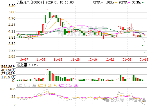Image resolution: width=151 pixels, height=106 pixels.
Task: Click the 3.81 price axis label
Action: pyautogui.click(x=12, y=37)
